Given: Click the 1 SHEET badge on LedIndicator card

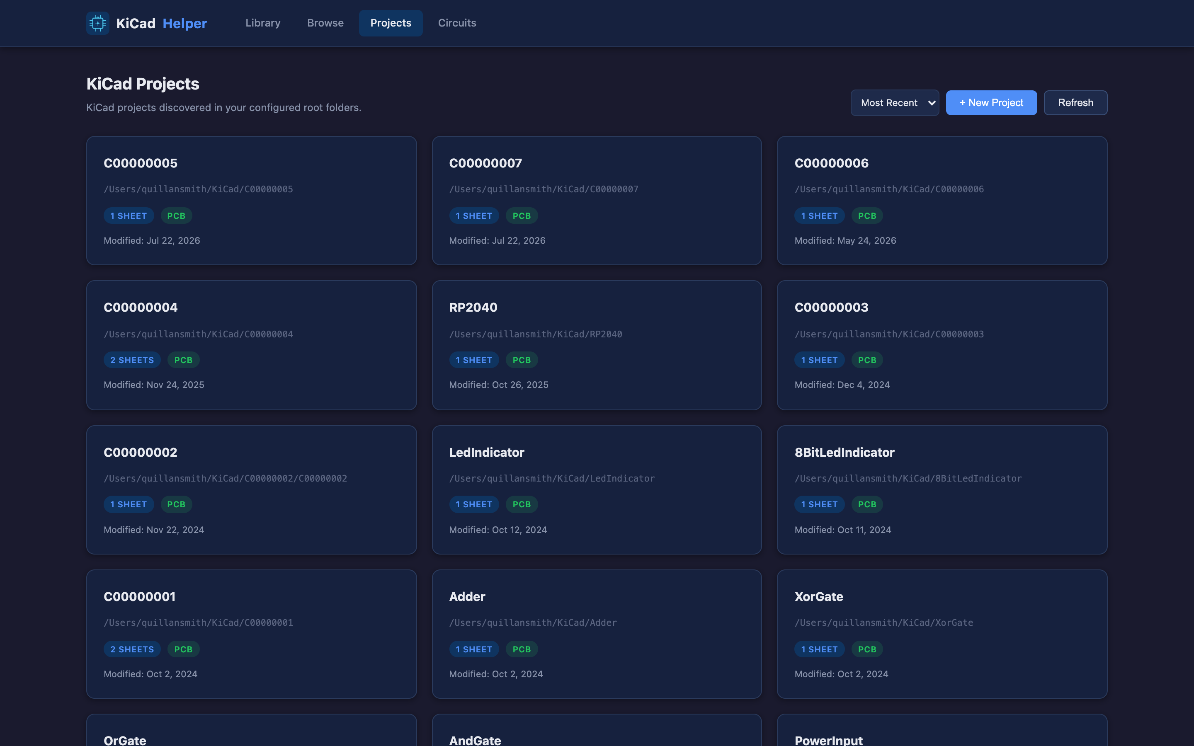Looking at the screenshot, I should point(473,504).
